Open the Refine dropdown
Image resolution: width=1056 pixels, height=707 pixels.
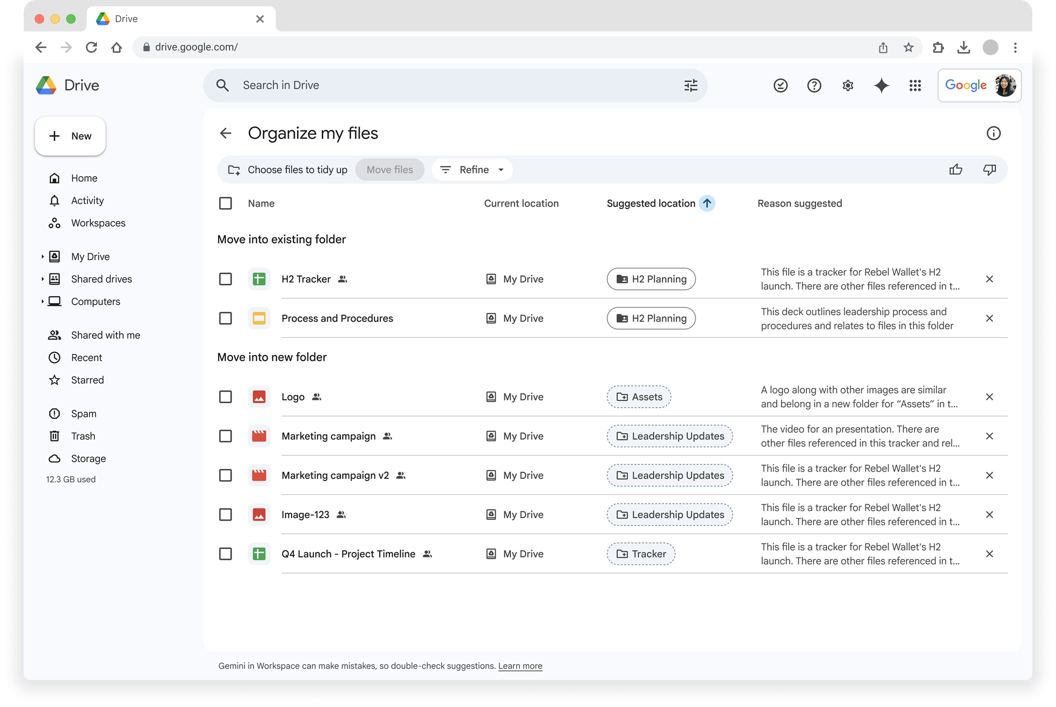pos(471,169)
